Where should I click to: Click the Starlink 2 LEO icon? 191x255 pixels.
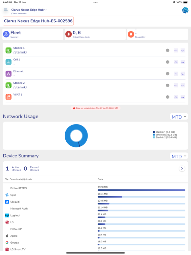tap(8, 85)
